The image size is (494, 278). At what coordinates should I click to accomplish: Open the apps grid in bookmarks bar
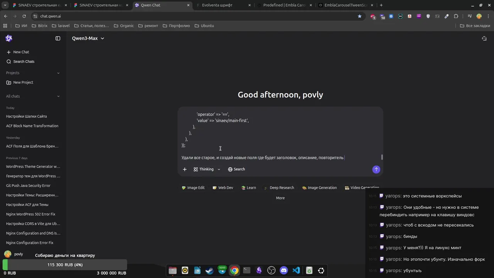pyautogui.click(x=5, y=26)
